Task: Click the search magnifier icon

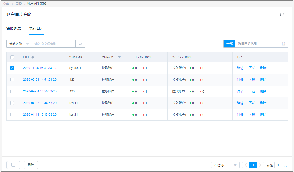Action: [x=80, y=44]
